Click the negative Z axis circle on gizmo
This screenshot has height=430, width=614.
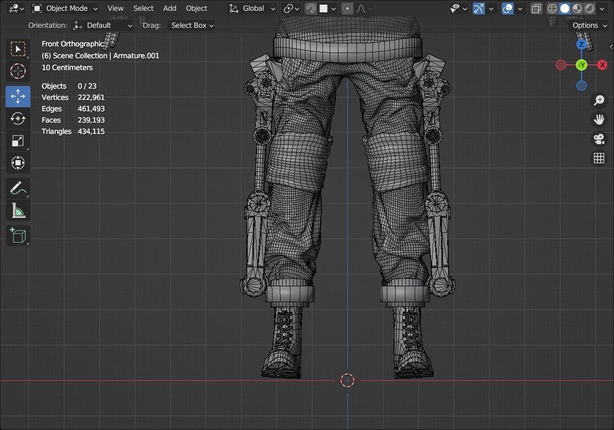[x=582, y=85]
